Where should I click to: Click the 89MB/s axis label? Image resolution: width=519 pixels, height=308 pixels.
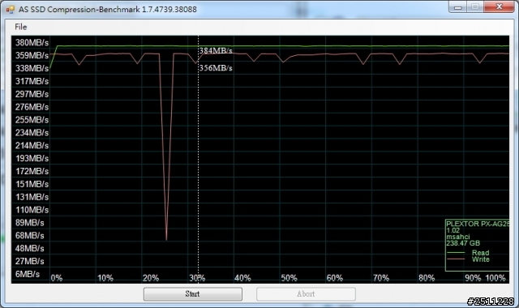coord(29,223)
